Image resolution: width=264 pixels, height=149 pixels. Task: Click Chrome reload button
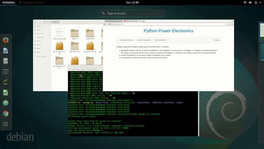110,24
